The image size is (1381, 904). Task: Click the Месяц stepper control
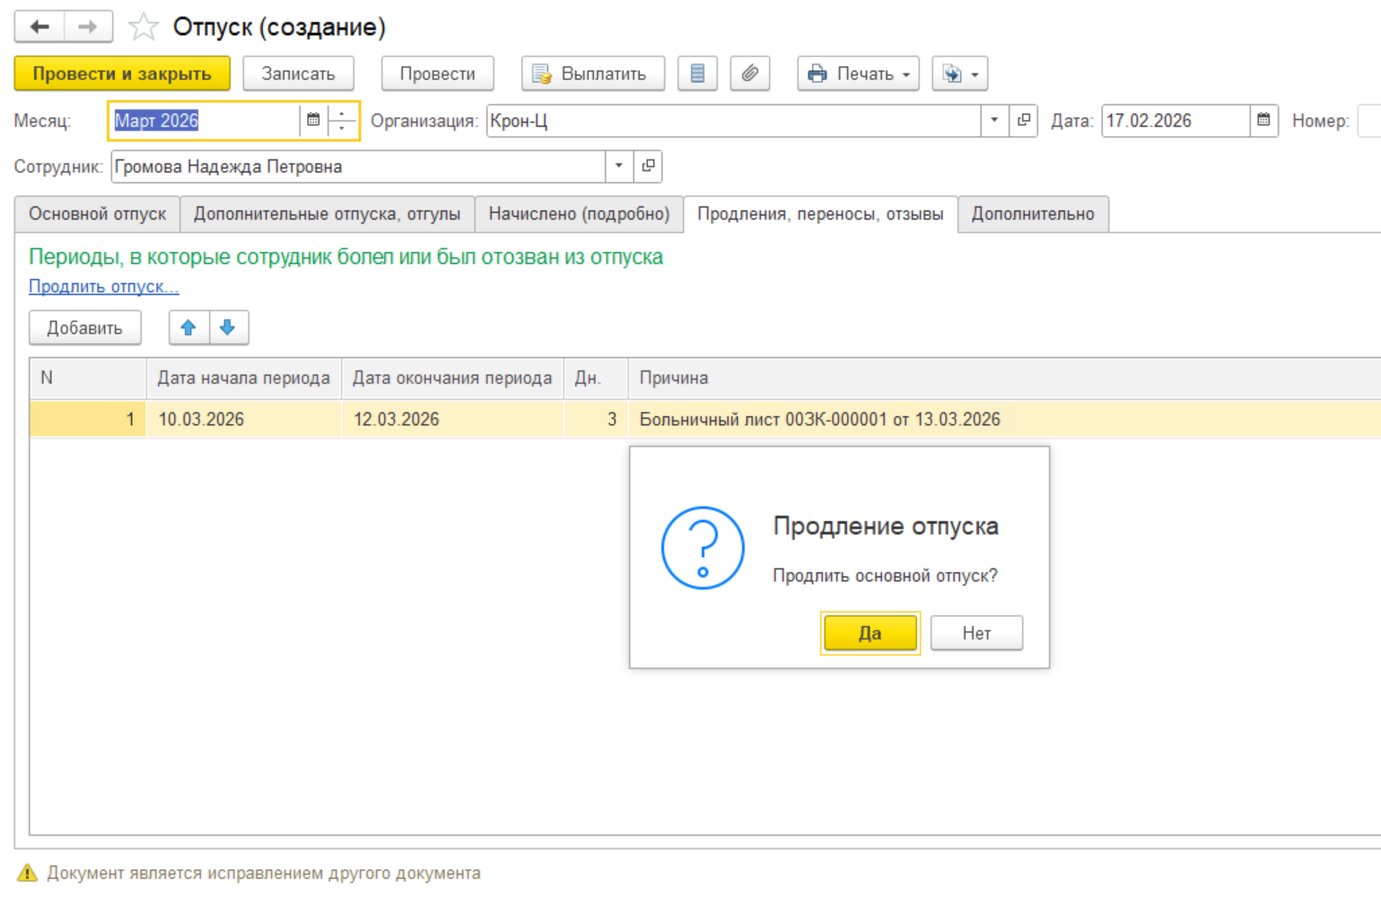coord(342,120)
